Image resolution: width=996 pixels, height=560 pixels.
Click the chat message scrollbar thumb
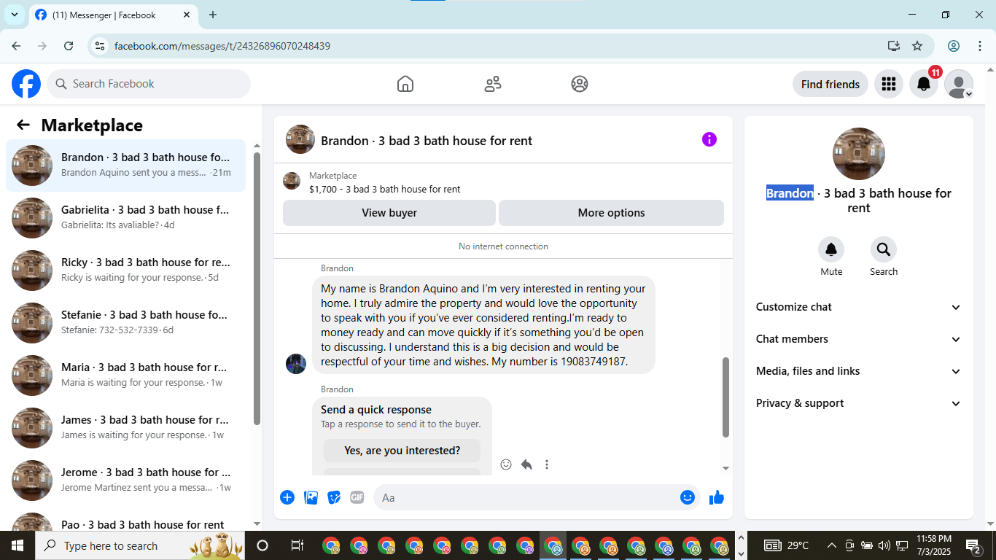[x=725, y=397]
